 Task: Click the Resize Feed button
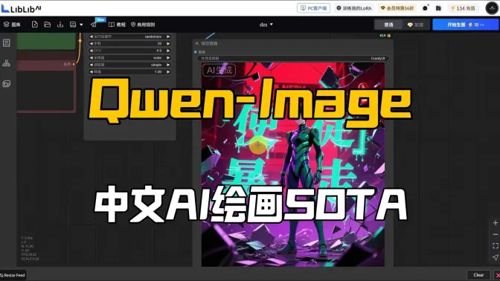pos(13,275)
